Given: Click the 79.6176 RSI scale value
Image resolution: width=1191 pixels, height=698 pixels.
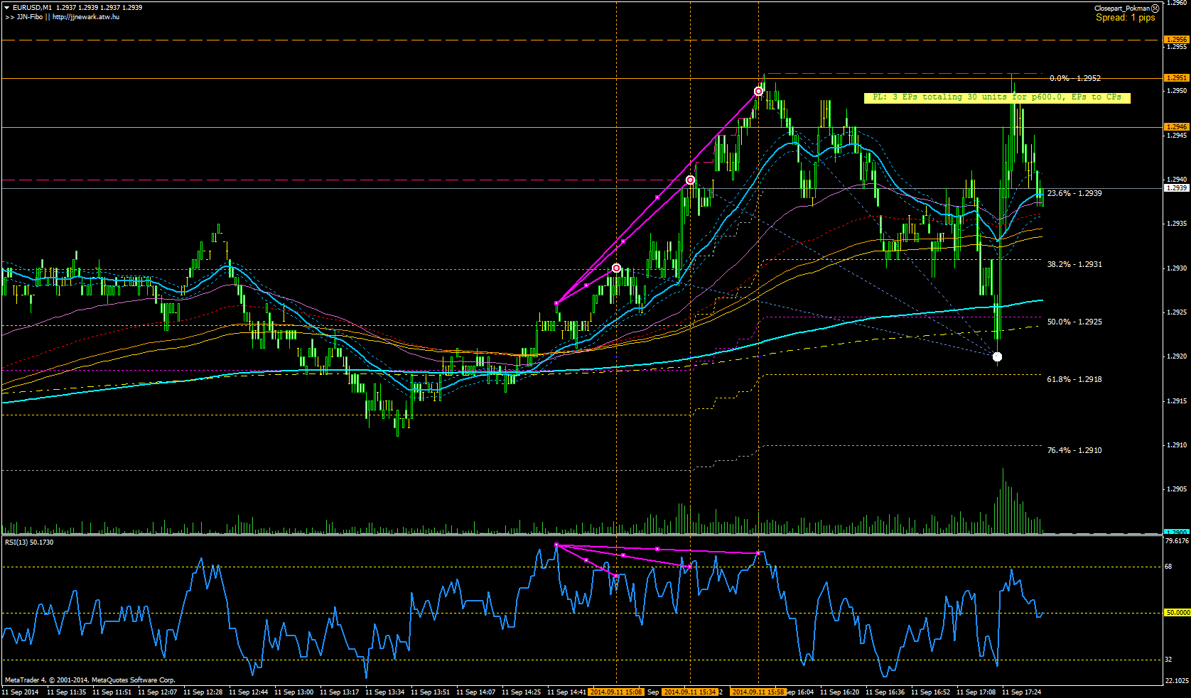Looking at the screenshot, I should tap(1177, 541).
